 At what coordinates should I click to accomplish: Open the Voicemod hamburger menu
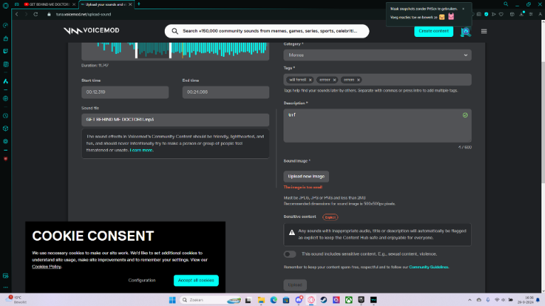point(484,31)
